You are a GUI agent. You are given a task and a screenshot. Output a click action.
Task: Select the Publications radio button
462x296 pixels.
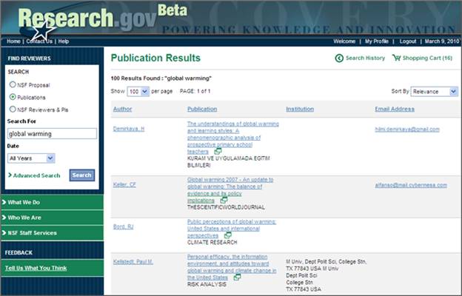(x=13, y=97)
